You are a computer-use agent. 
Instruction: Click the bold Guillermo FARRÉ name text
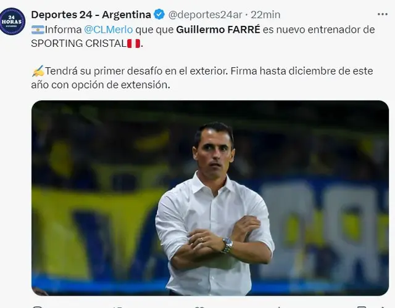point(218,30)
